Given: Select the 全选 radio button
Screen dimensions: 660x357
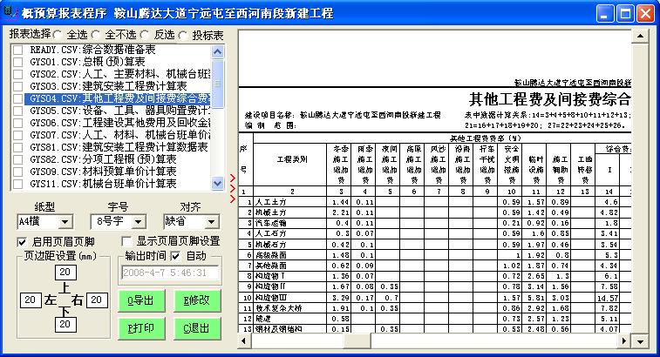Looking at the screenshot, I should [x=58, y=35].
